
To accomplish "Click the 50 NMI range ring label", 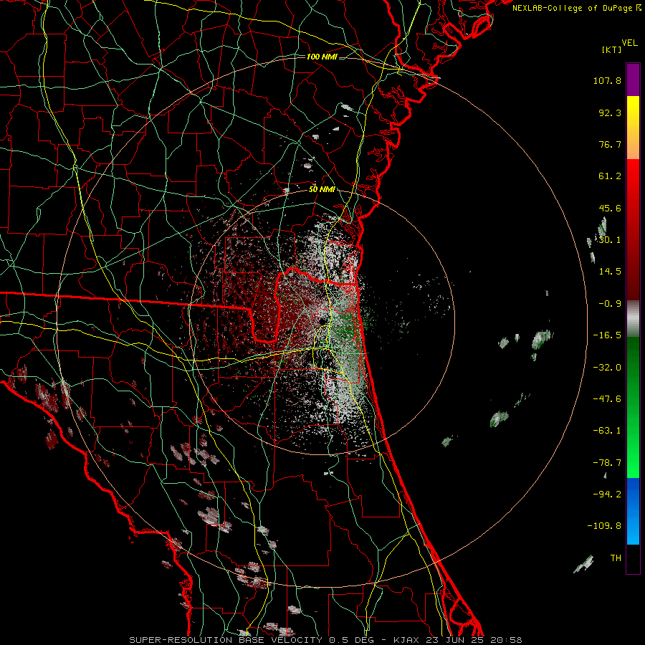I will (322, 190).
